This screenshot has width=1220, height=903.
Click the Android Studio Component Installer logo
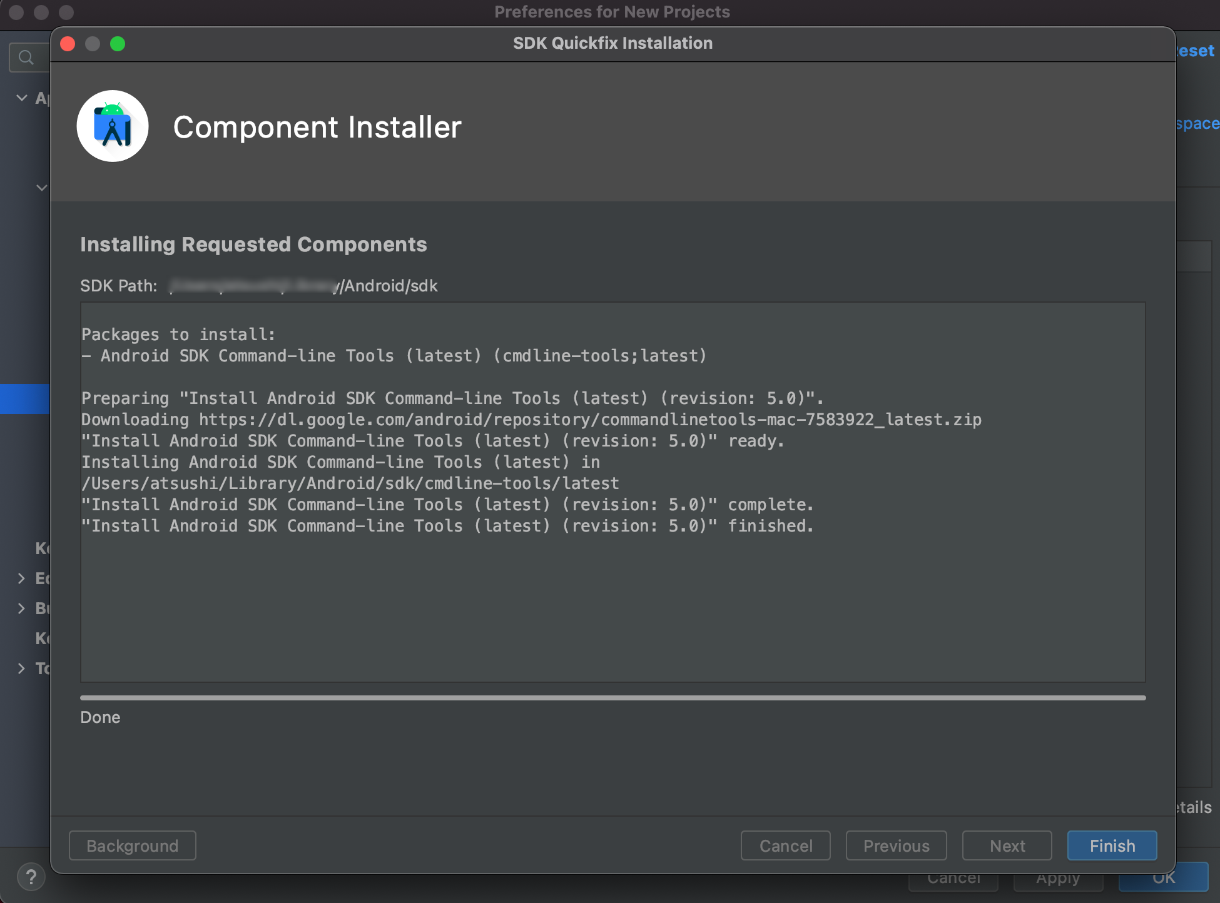tap(113, 126)
